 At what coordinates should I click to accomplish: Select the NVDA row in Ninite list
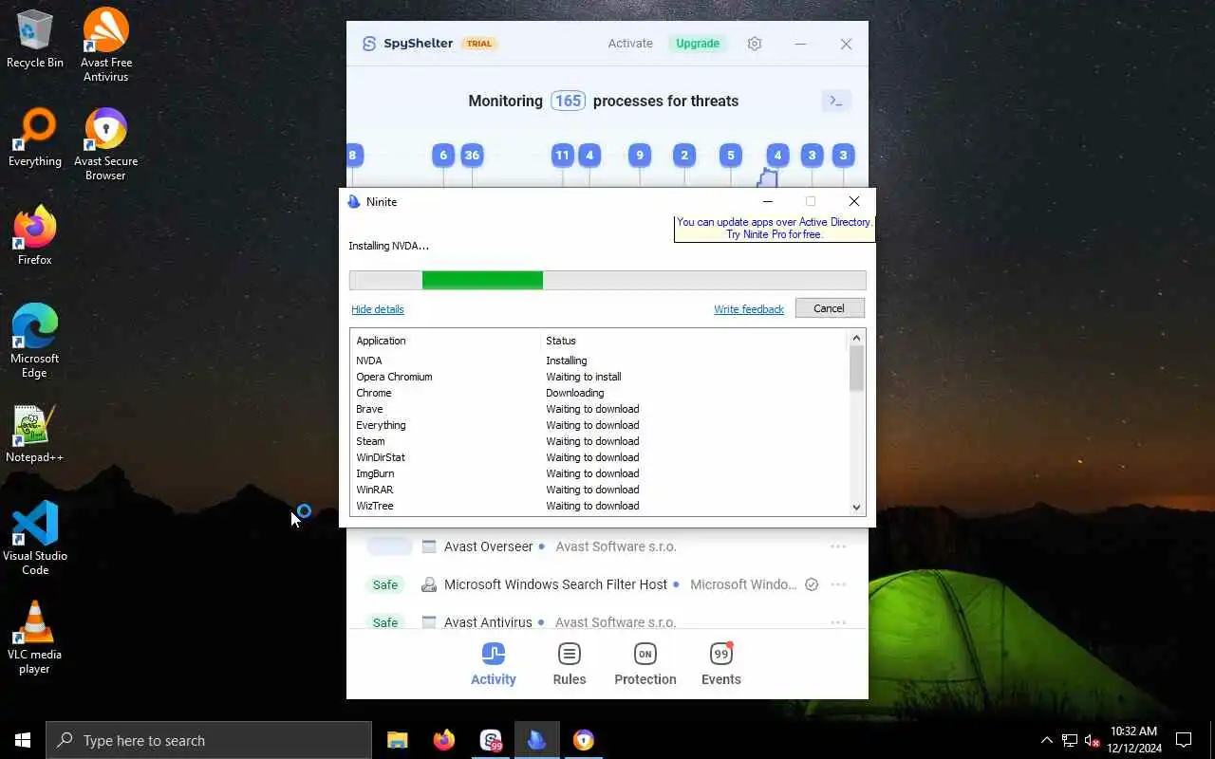click(599, 361)
